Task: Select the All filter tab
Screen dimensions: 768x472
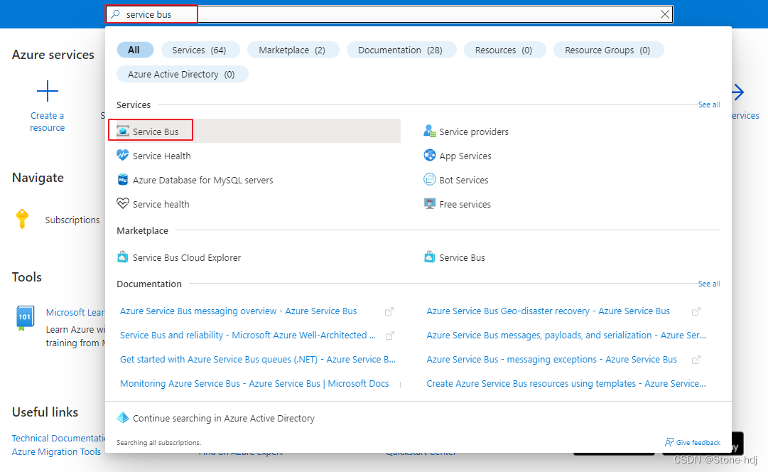Action: [x=134, y=50]
